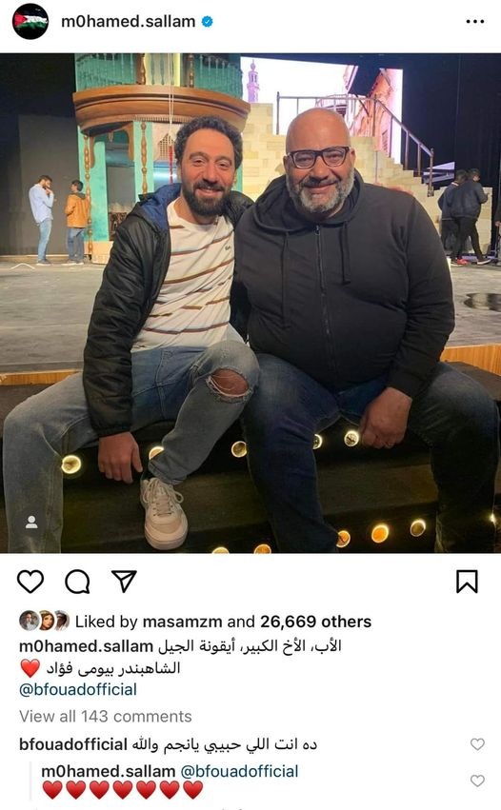Tap the blue verified badge
Viewport: 501px width, 810px height.
click(208, 22)
